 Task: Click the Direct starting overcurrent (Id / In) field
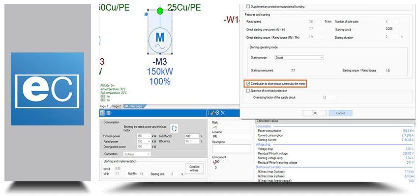[316, 29]
